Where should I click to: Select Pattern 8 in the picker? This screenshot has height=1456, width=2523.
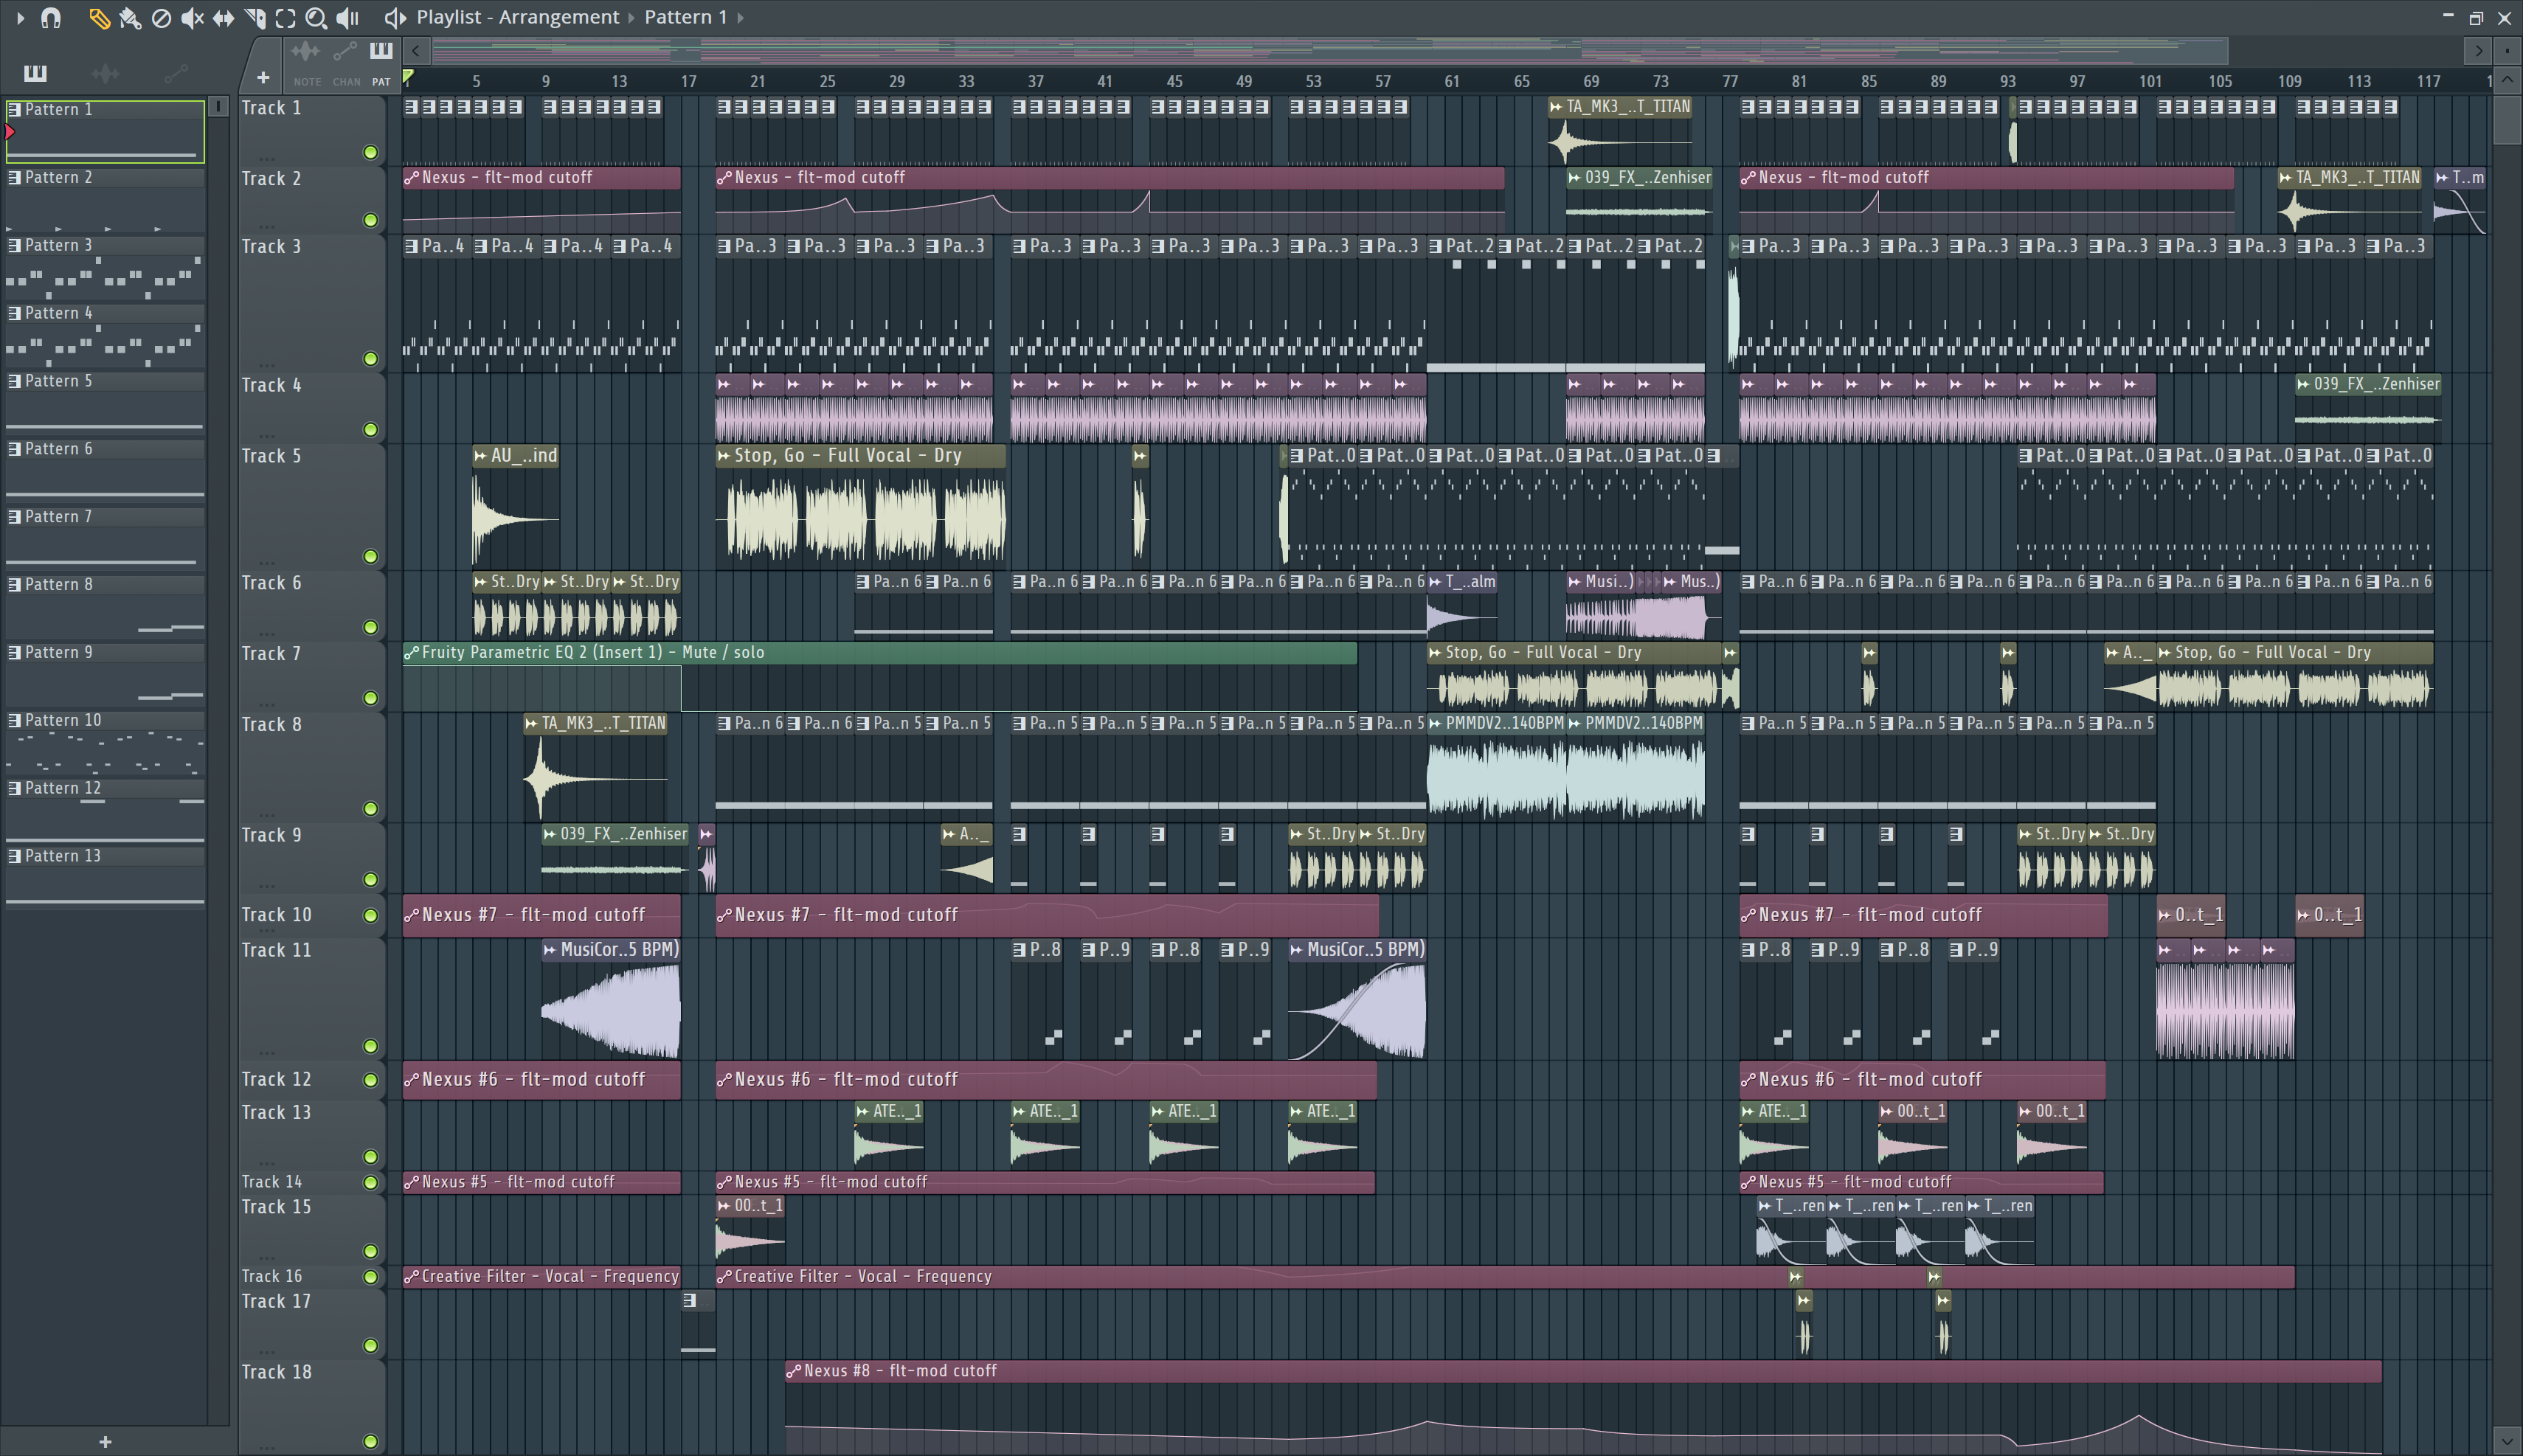(x=105, y=607)
